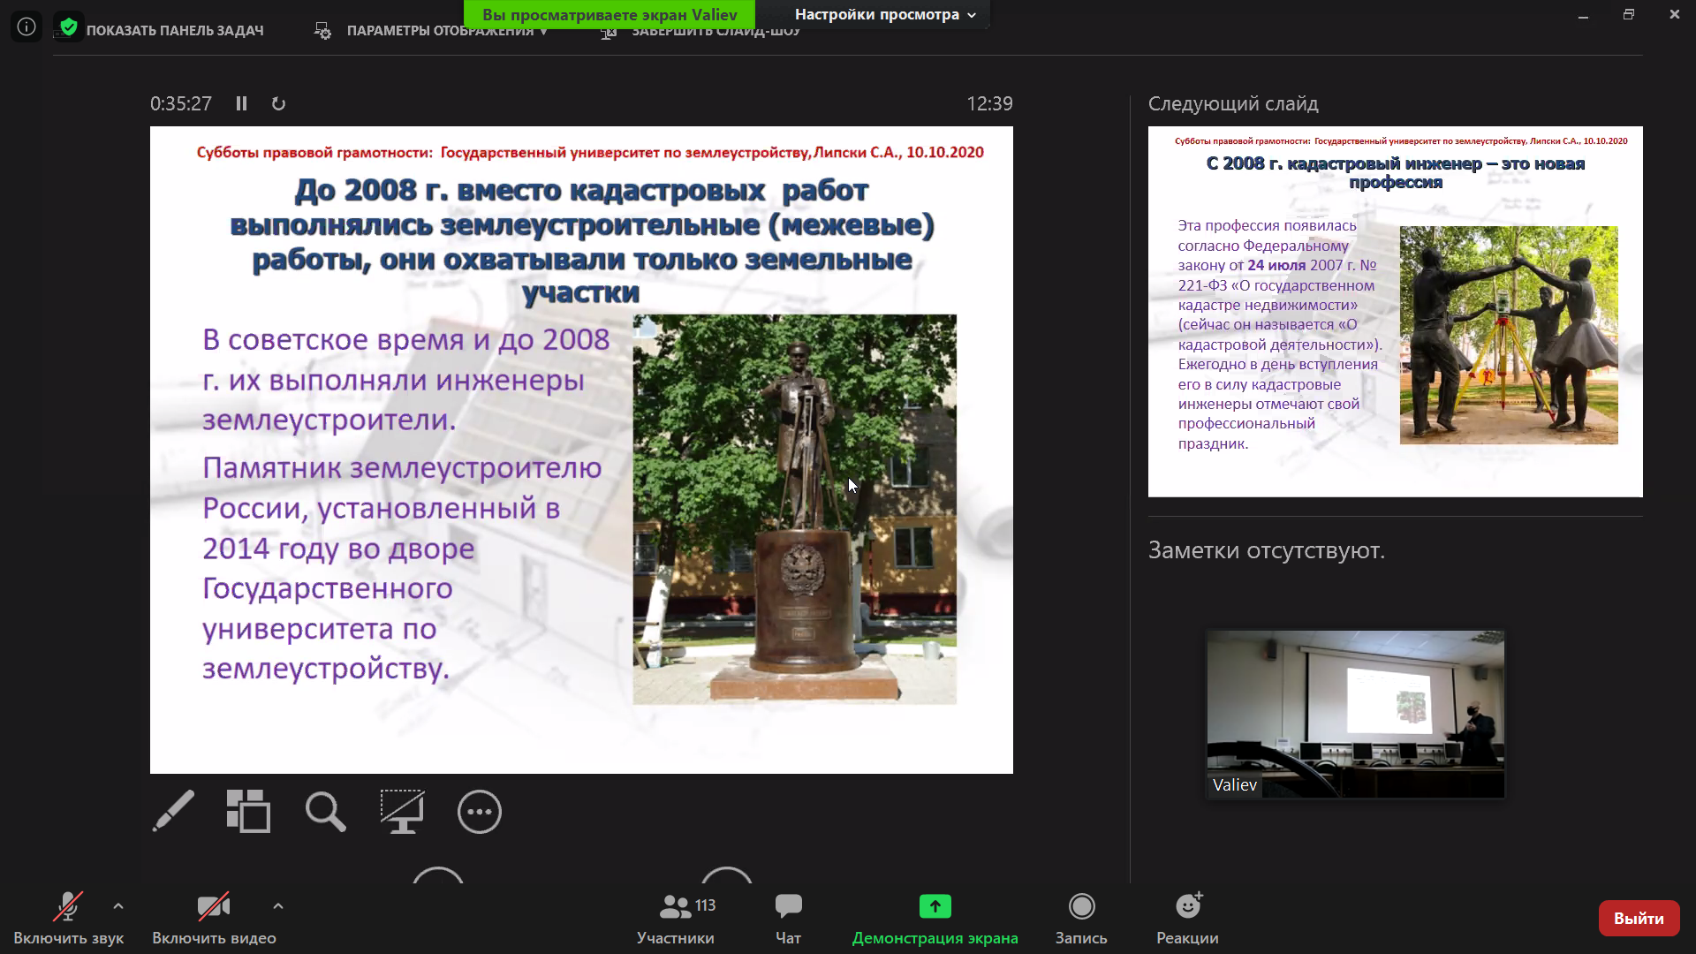Pause the slide timer
The image size is (1696, 954).
pos(241,103)
